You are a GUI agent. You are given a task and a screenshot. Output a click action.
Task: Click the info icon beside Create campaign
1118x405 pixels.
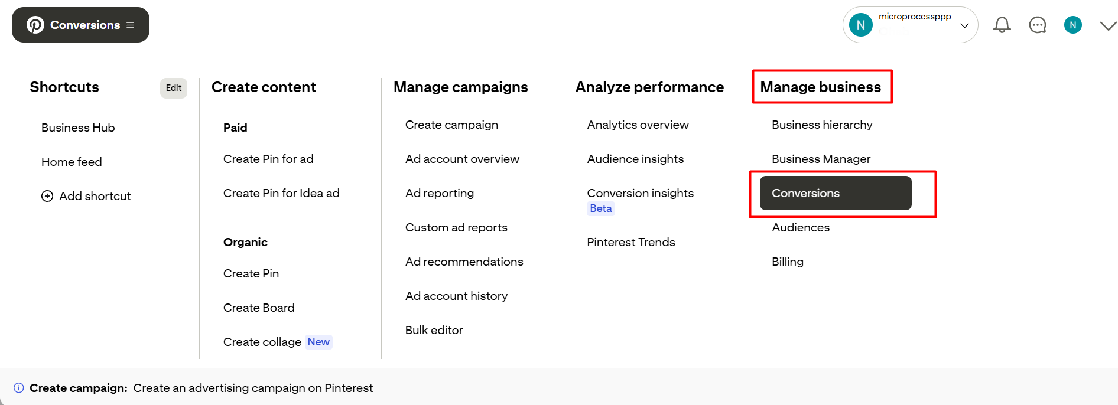point(19,388)
